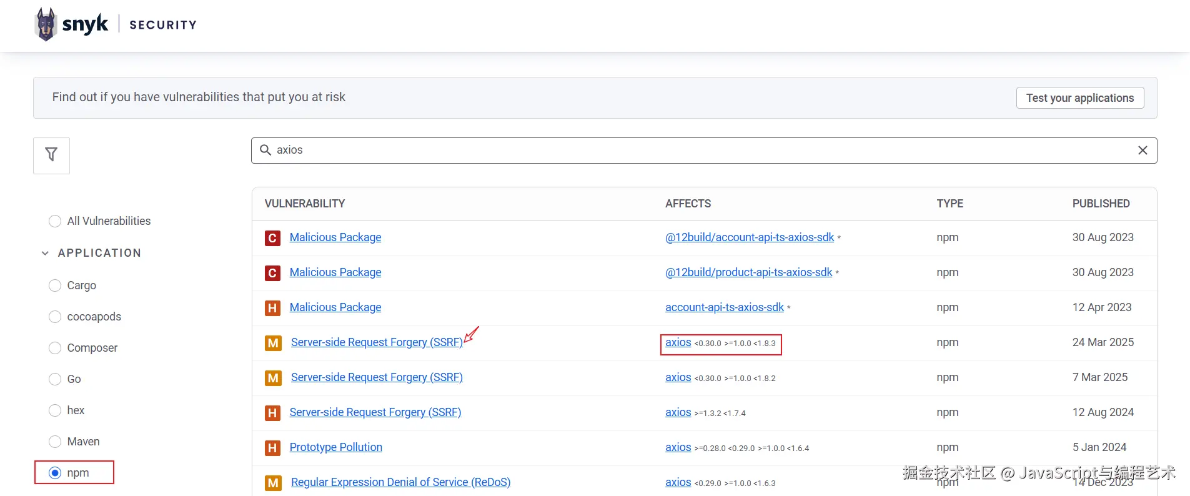Click the medium severity badge for SSRF 7 Mar 2025

point(273,378)
